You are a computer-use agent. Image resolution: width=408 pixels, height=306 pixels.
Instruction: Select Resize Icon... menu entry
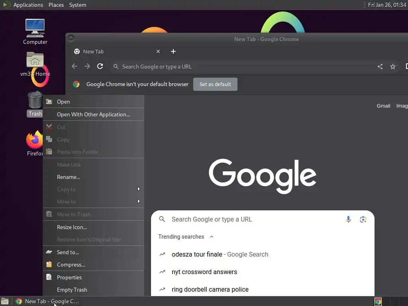pyautogui.click(x=93, y=227)
